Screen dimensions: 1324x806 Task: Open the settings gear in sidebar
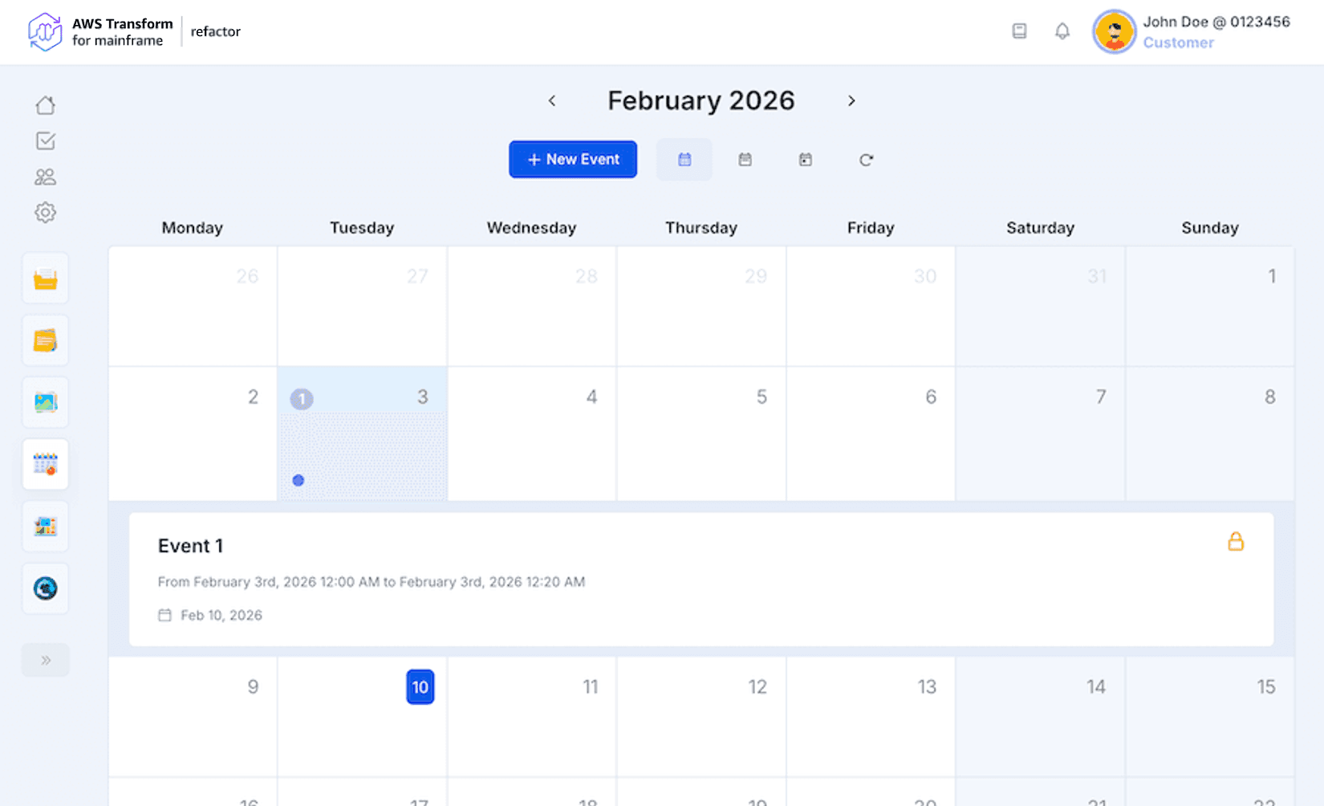46,213
